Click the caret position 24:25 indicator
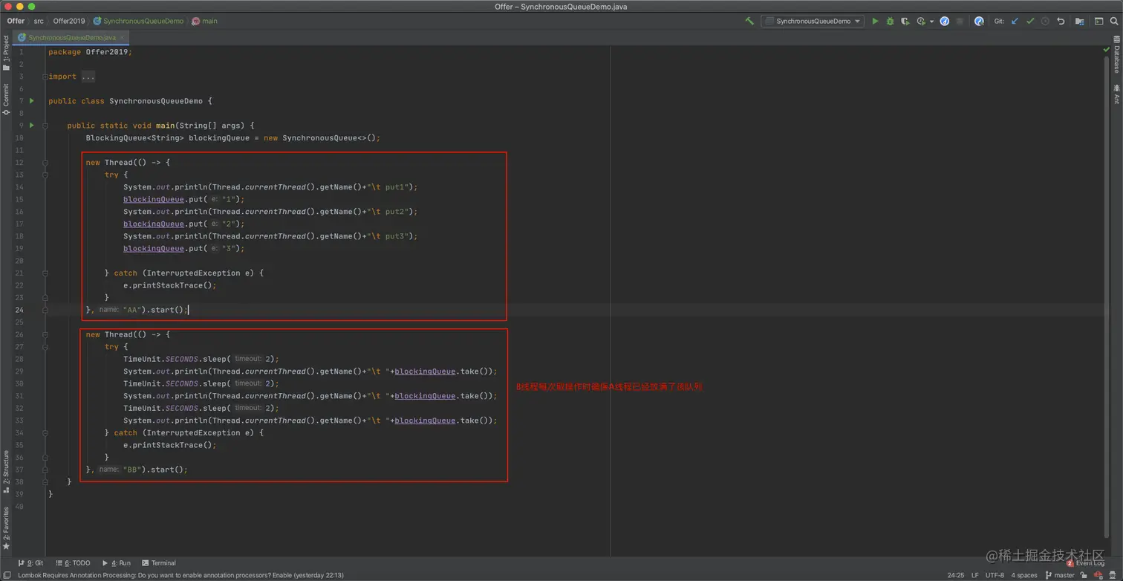 956,575
